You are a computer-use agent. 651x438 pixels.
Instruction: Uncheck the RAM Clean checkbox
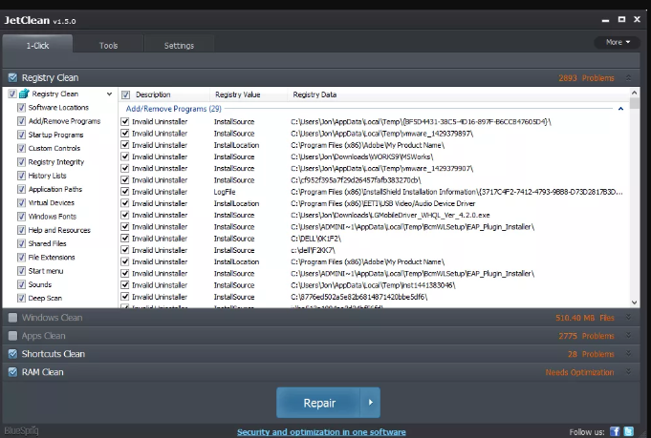click(x=12, y=372)
